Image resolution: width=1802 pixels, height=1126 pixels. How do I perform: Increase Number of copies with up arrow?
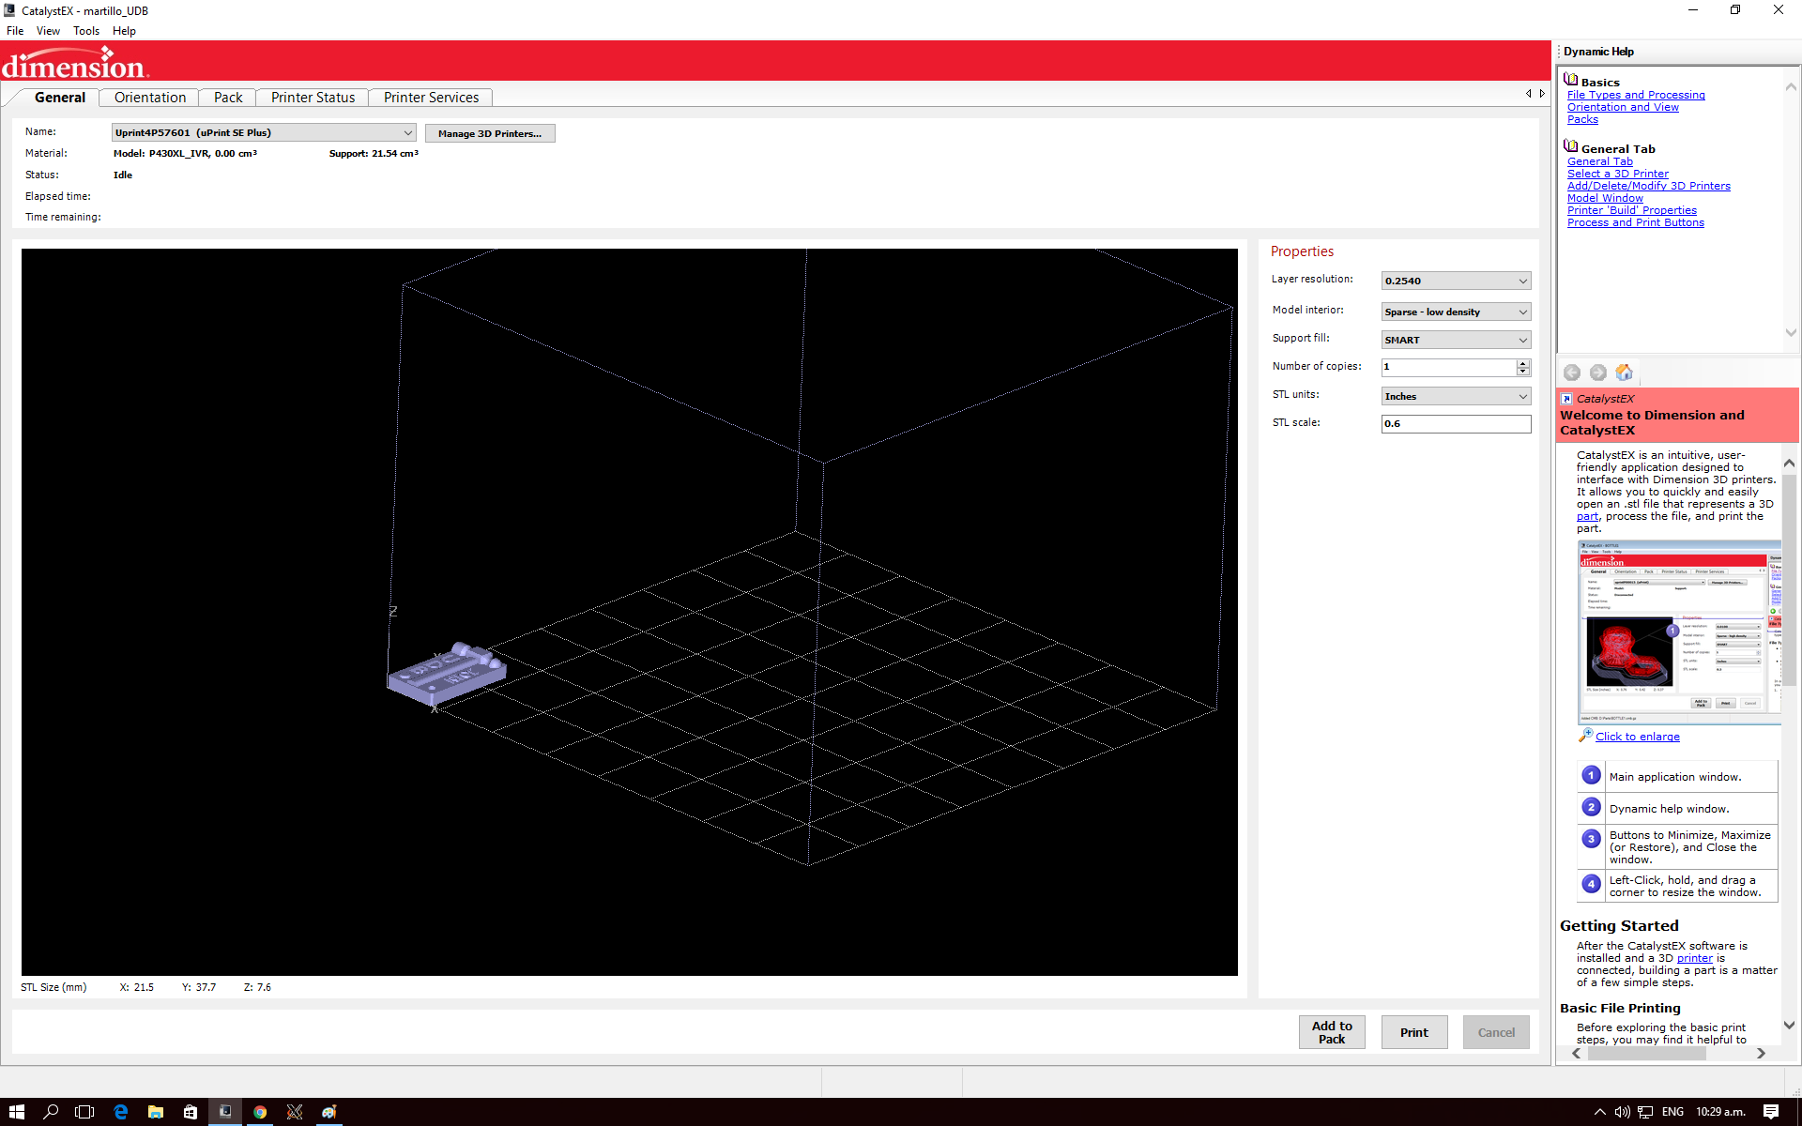(1523, 363)
